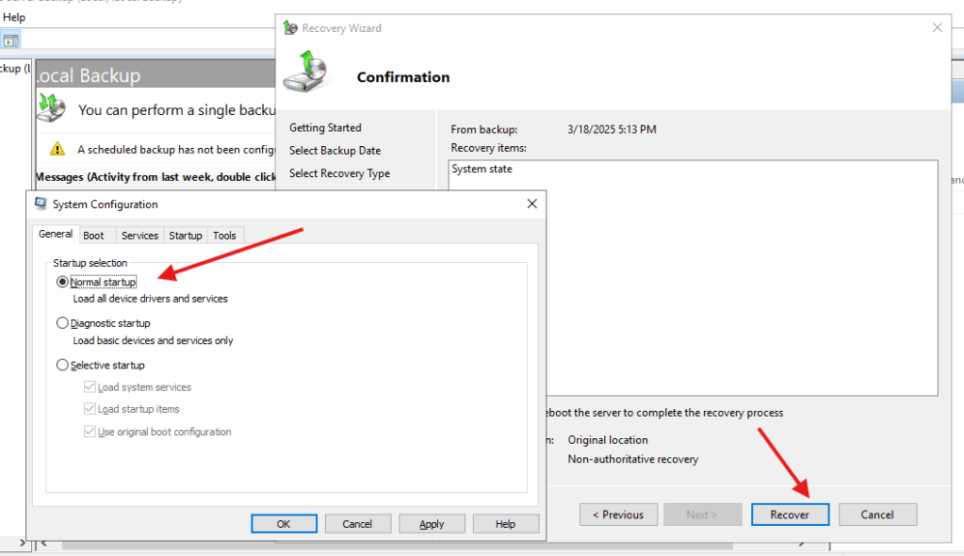
Task: Click the Local Backup panel icon
Action: pyautogui.click(x=53, y=108)
